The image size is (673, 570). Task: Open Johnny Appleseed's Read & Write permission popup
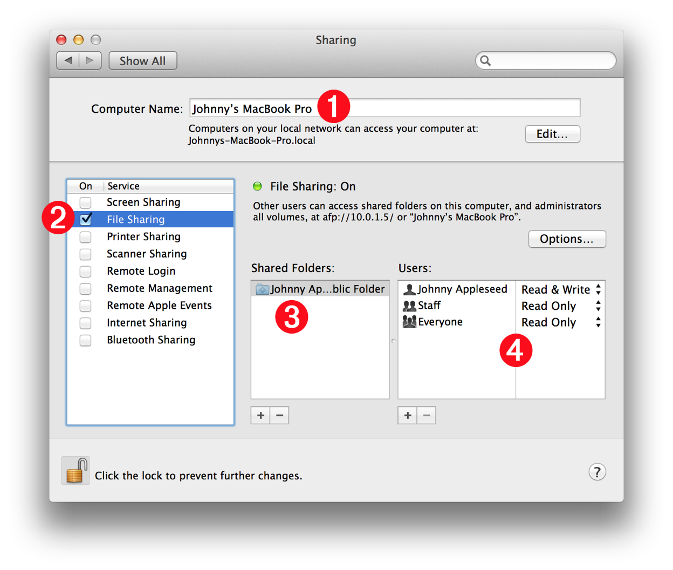click(x=561, y=289)
